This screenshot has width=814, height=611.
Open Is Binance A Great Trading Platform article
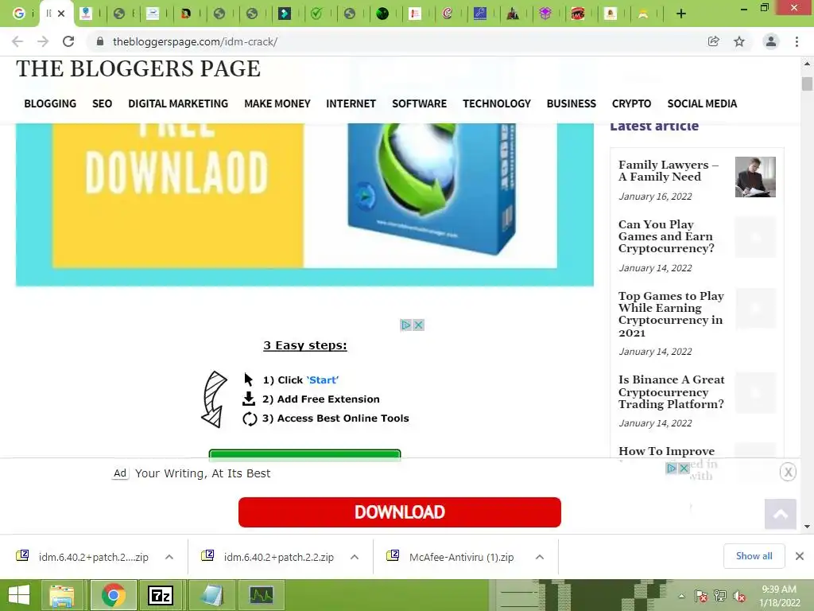pos(671,391)
